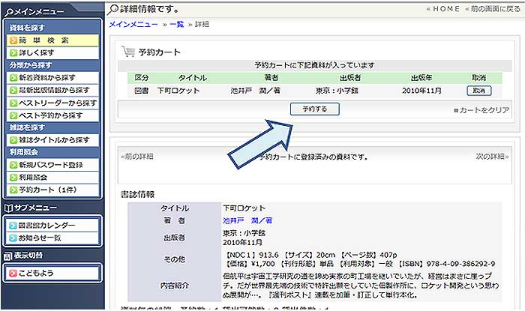Click the arrow icon beside ベストリーダーから探す
Screen dimensions: 525x311
[x=13, y=103]
